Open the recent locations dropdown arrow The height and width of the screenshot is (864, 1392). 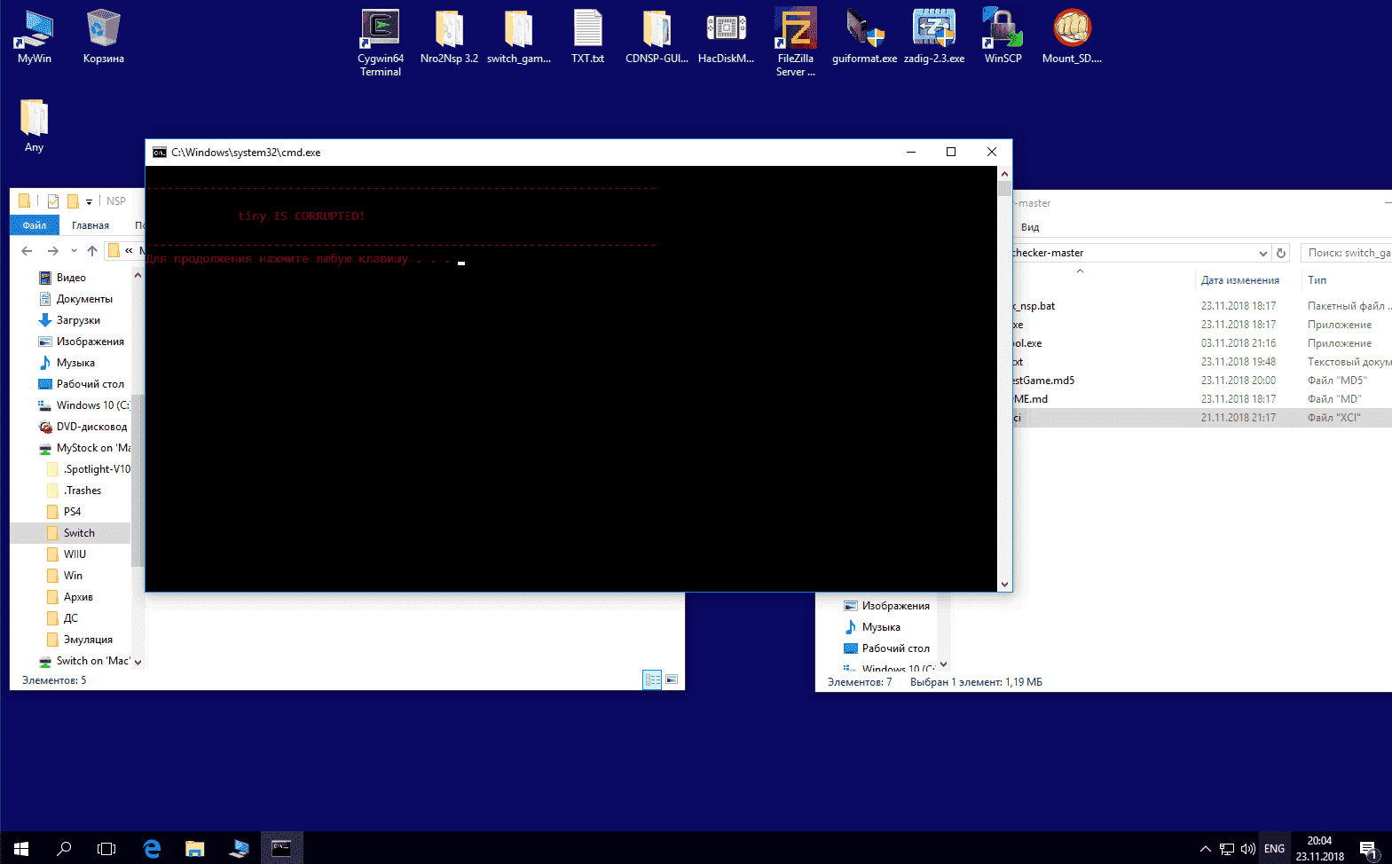click(x=74, y=251)
